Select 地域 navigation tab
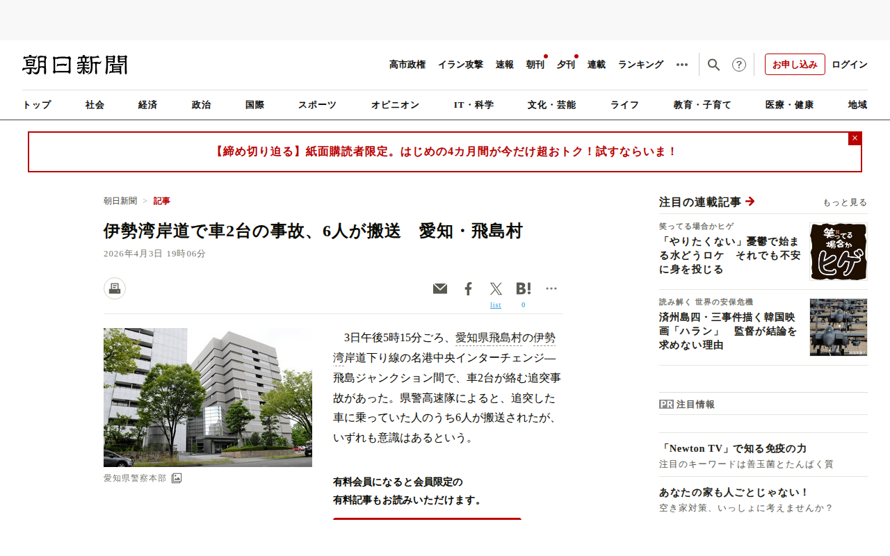The width and height of the screenshot is (890, 556). click(x=857, y=105)
